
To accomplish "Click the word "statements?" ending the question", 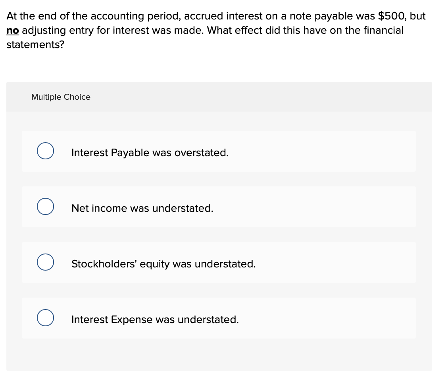I will pos(35,45).
